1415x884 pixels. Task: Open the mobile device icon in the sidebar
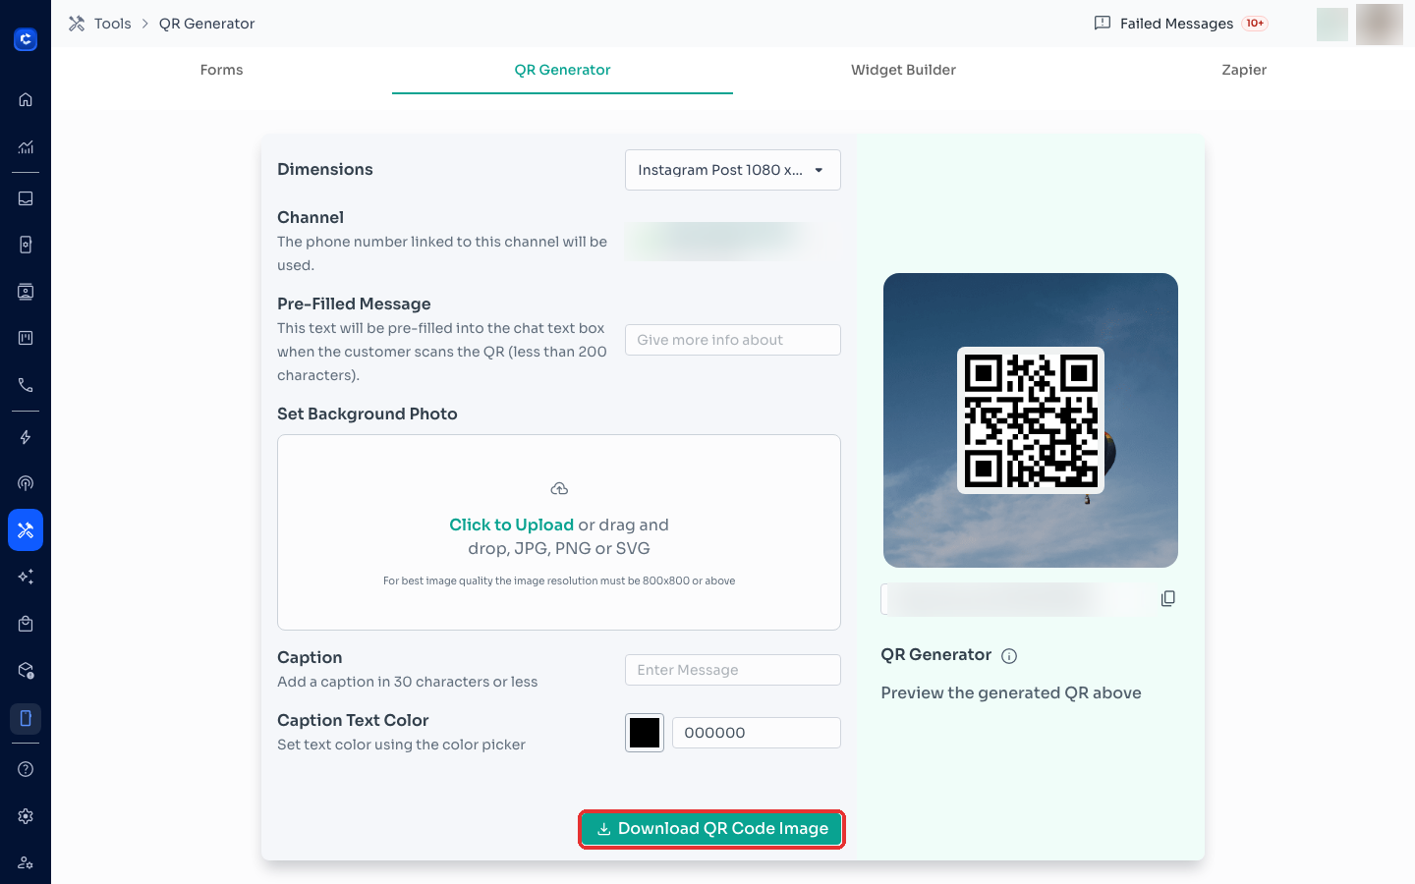[26, 718]
